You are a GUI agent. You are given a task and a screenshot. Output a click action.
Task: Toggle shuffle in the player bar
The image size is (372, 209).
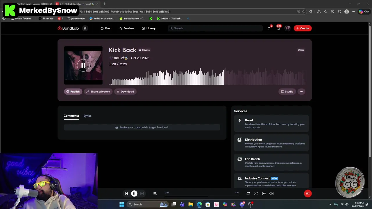(x=256, y=193)
